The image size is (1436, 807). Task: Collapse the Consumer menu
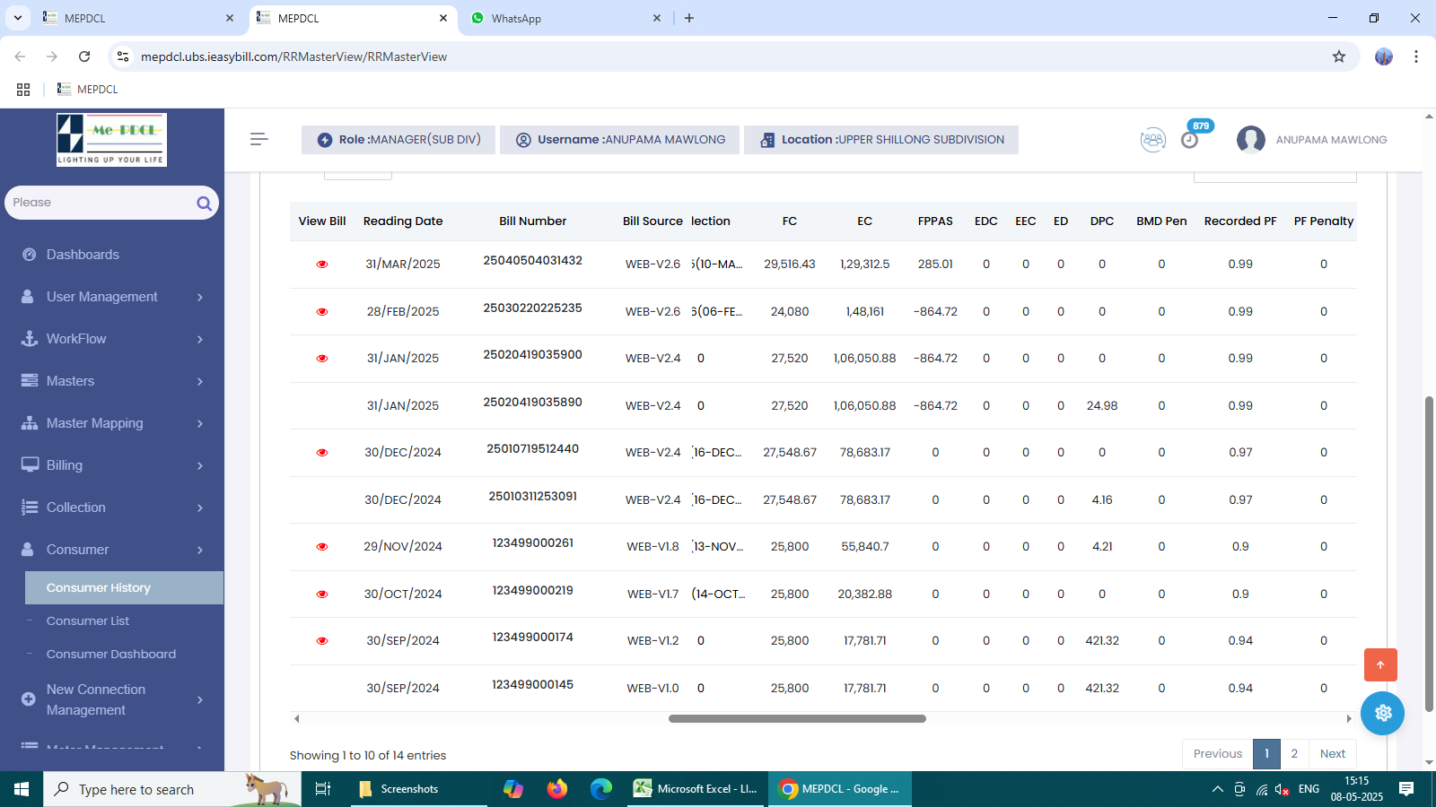[x=112, y=550]
